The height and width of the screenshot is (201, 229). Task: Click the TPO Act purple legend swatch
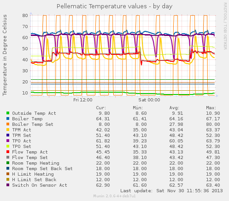click(x=8, y=141)
